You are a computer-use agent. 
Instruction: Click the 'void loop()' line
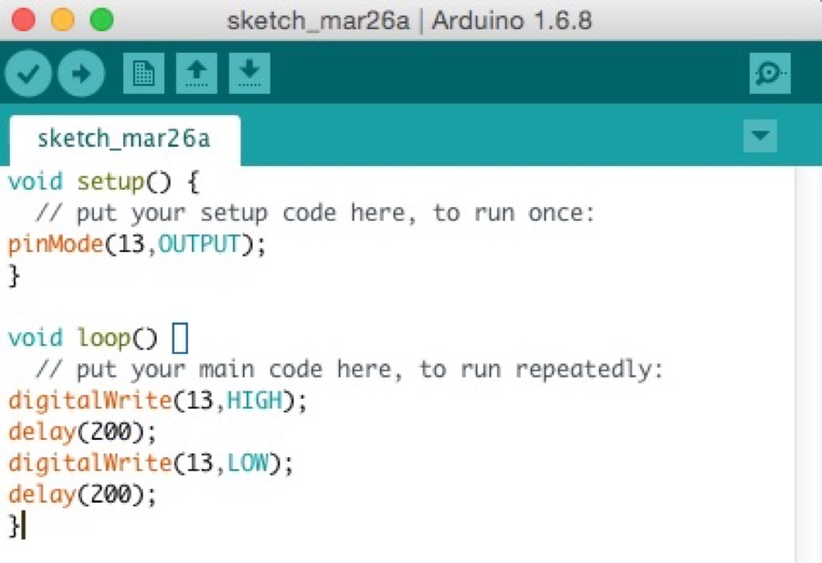coord(98,339)
